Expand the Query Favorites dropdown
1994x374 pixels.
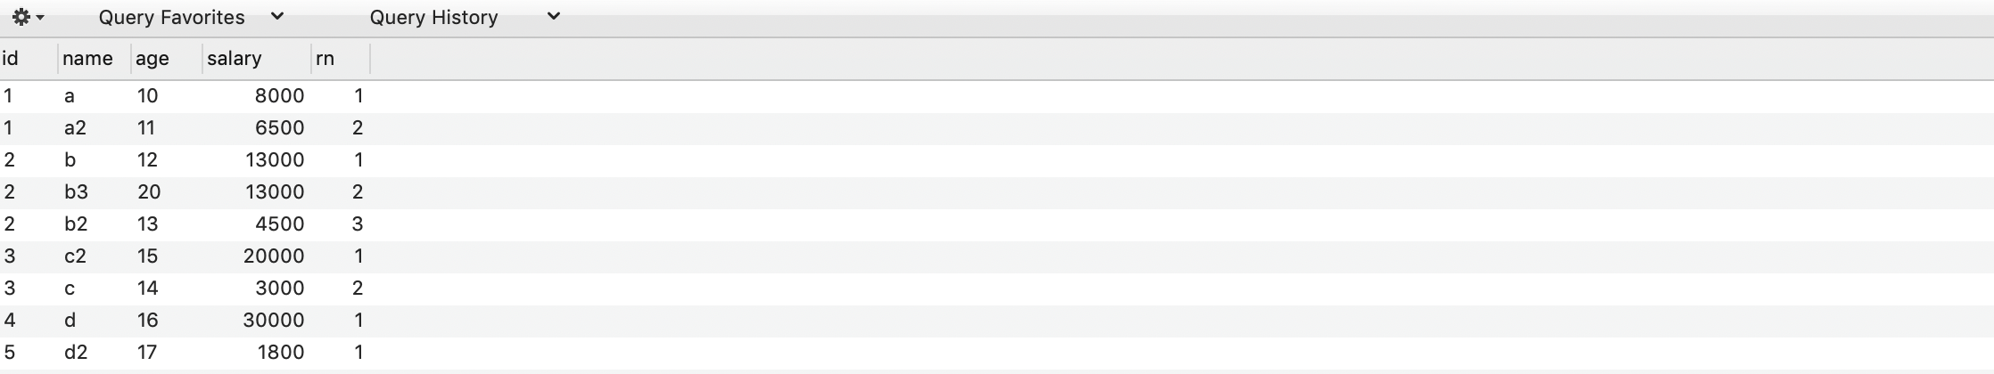(x=191, y=17)
